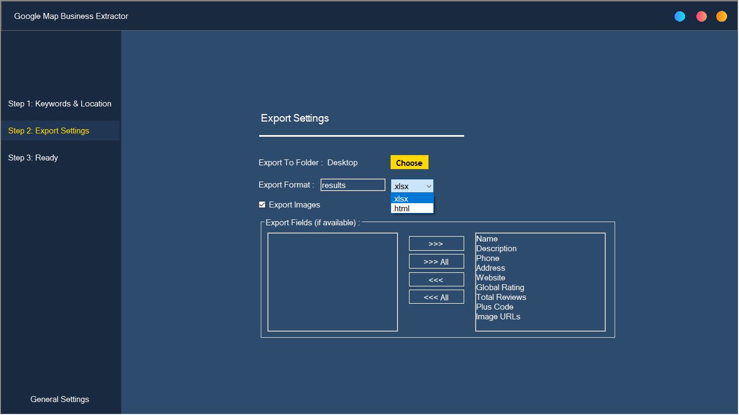Select Step 2: Export Settings
Viewport: 739px width, 415px height.
click(x=49, y=131)
